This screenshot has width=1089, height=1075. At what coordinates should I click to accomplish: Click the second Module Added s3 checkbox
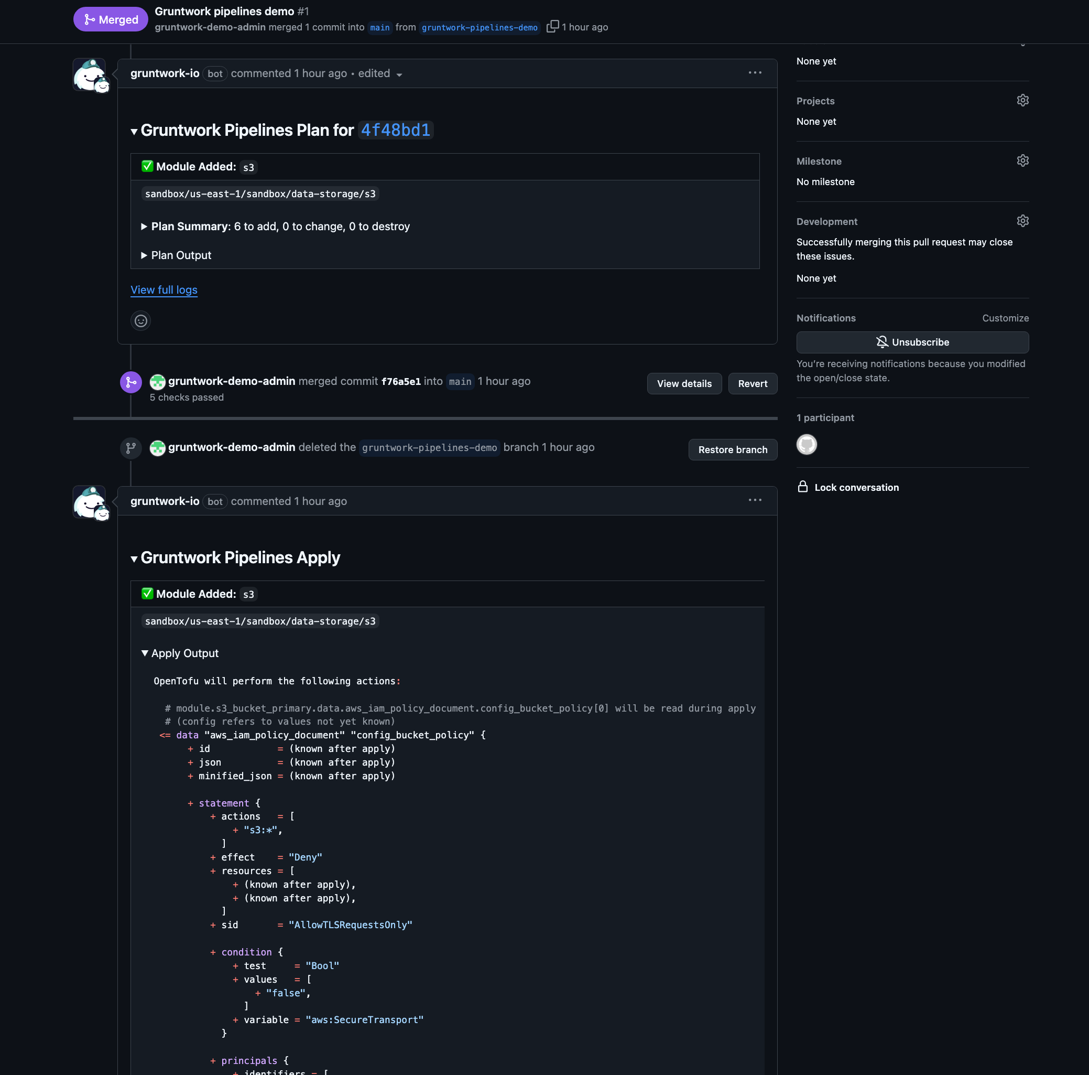(147, 594)
